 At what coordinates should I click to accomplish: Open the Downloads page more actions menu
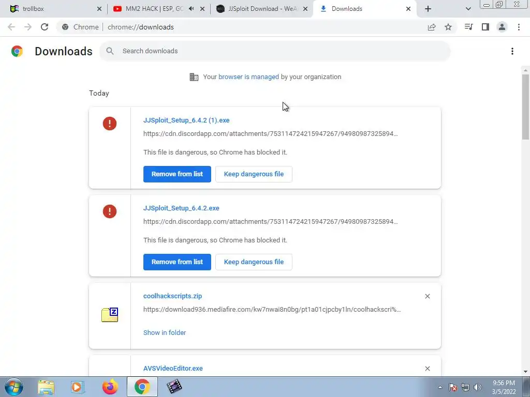click(x=512, y=51)
